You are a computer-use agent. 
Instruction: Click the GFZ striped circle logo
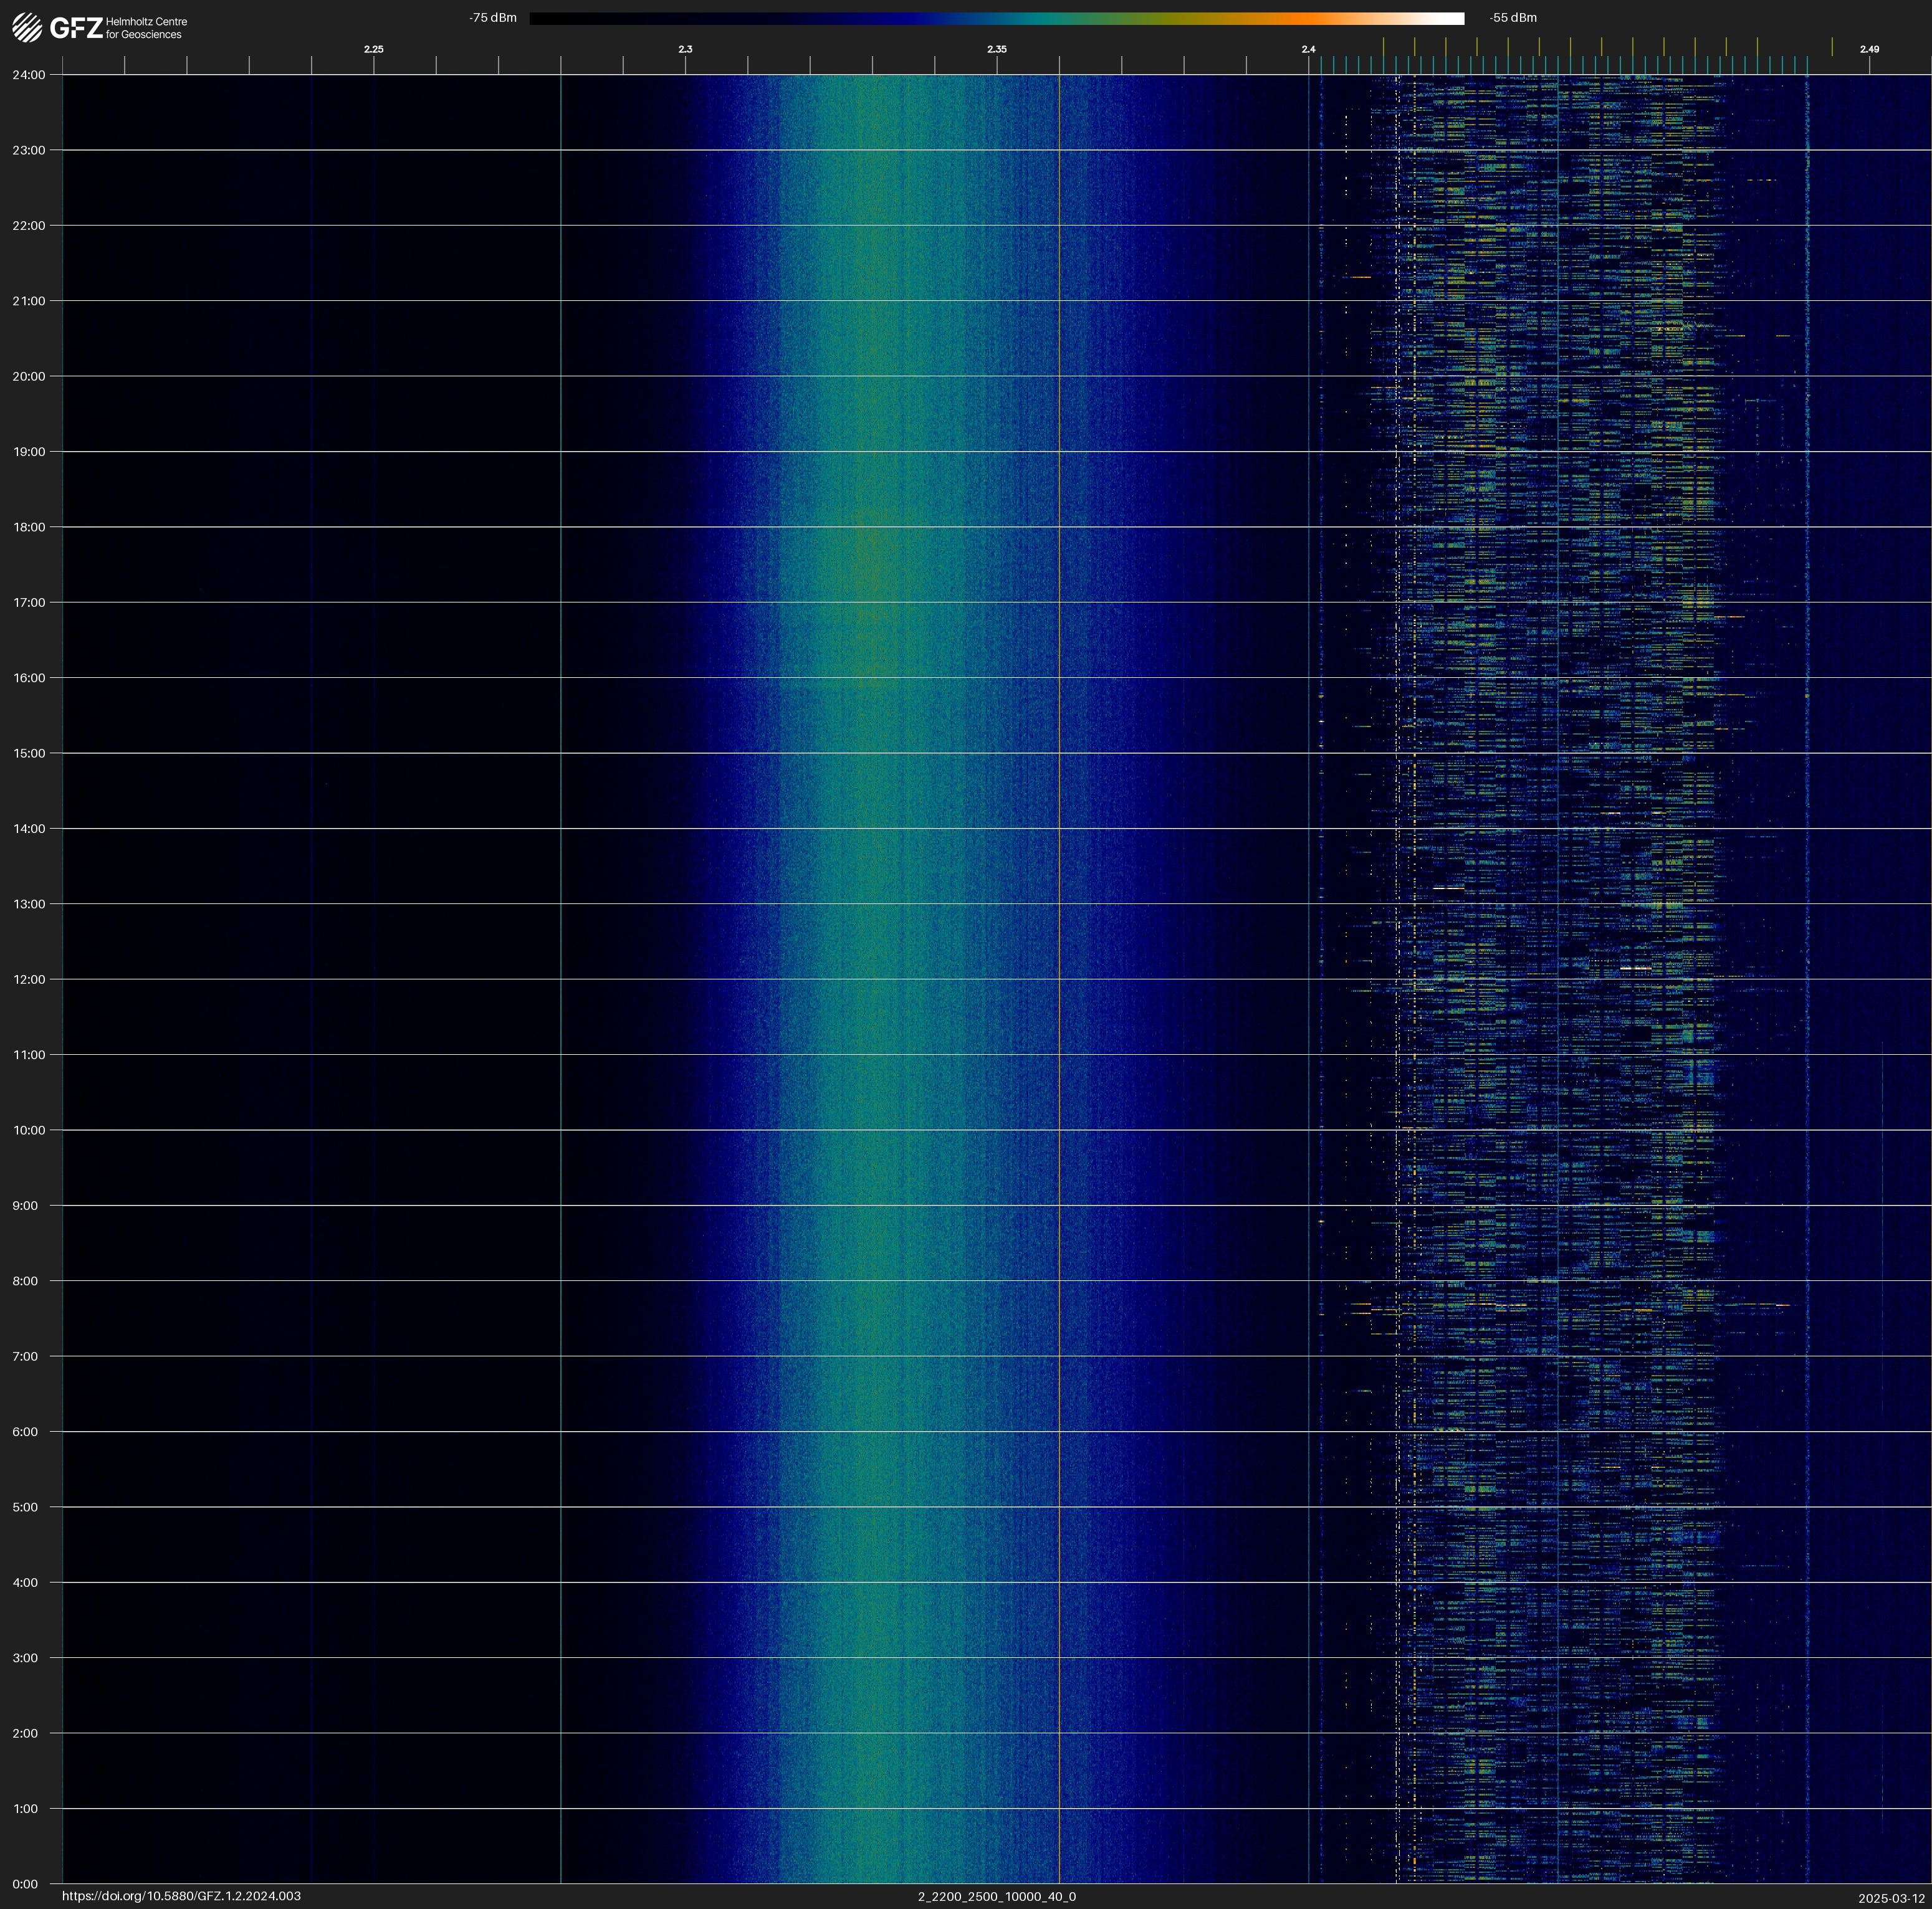tap(27, 27)
